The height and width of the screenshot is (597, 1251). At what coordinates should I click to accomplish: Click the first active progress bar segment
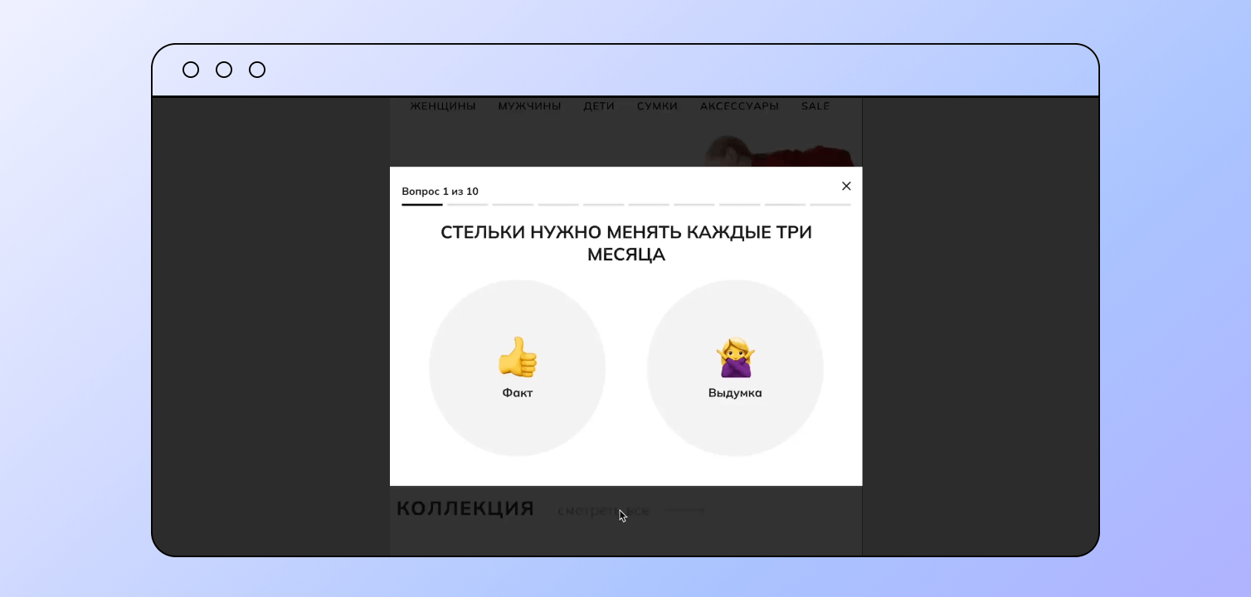(x=422, y=204)
